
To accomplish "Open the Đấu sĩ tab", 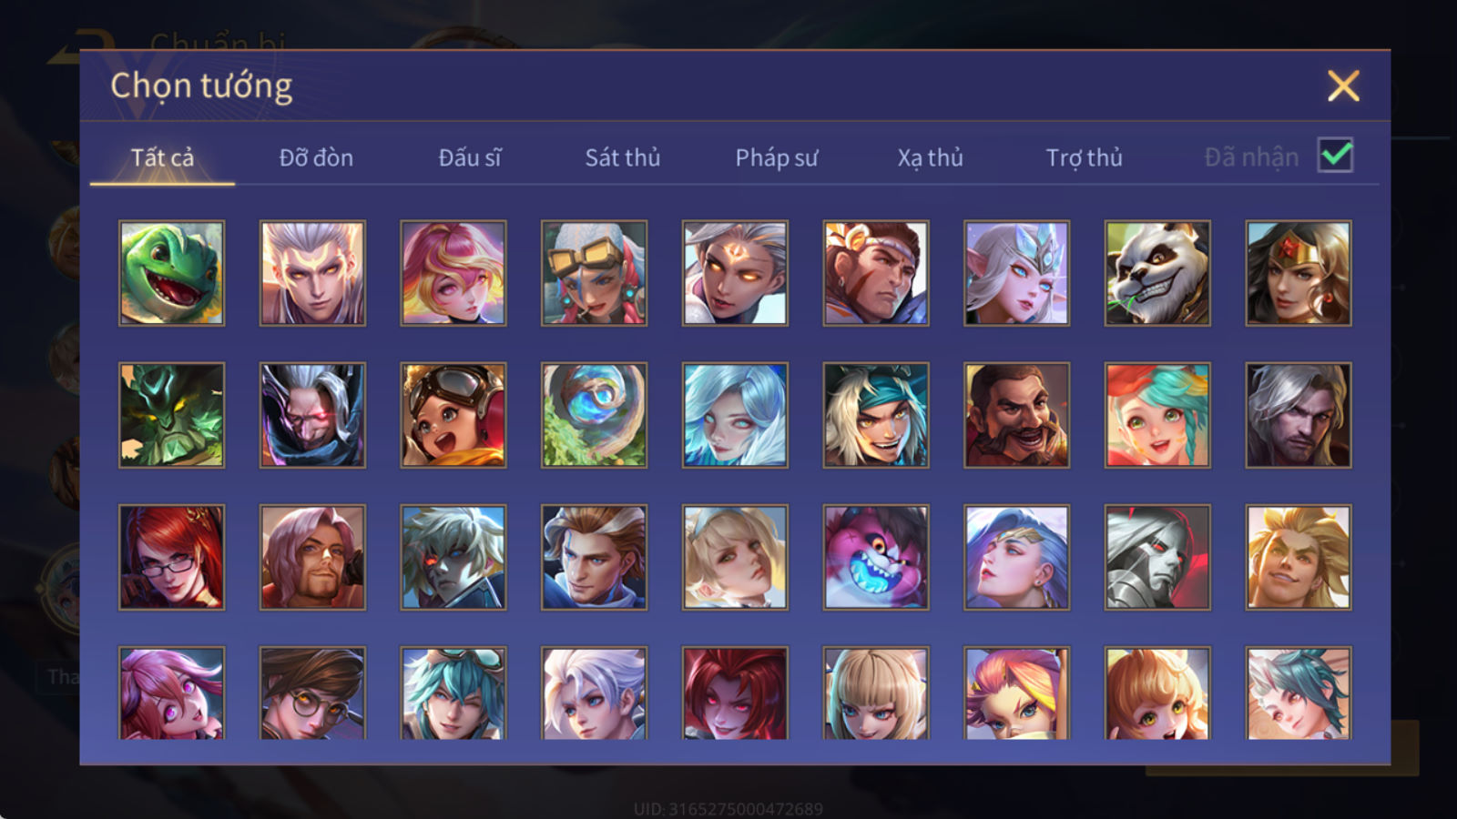I will click(x=470, y=157).
